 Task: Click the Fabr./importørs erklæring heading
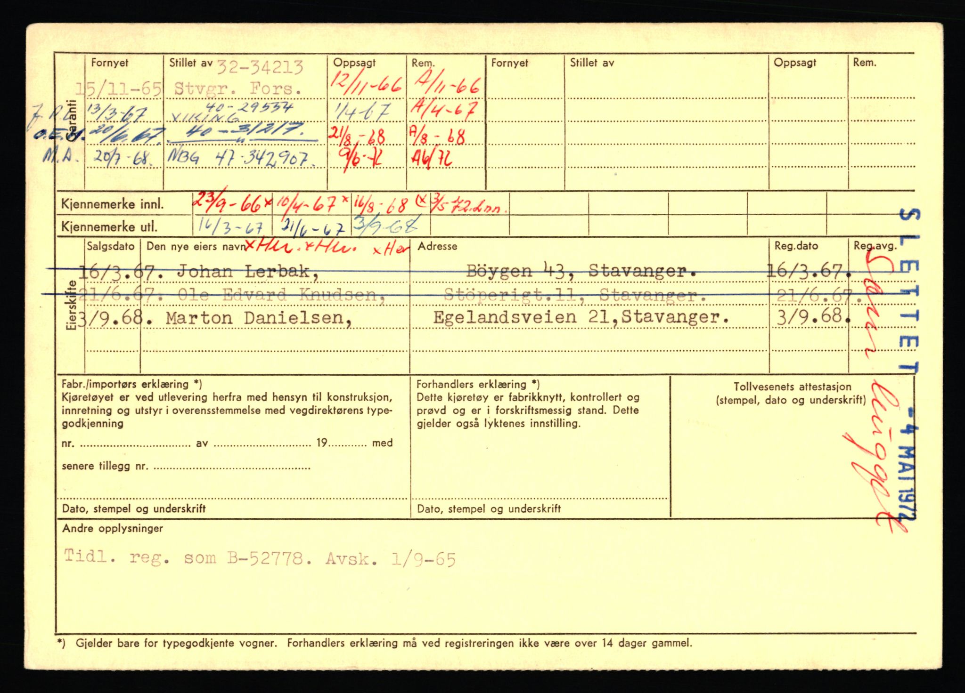(132, 384)
